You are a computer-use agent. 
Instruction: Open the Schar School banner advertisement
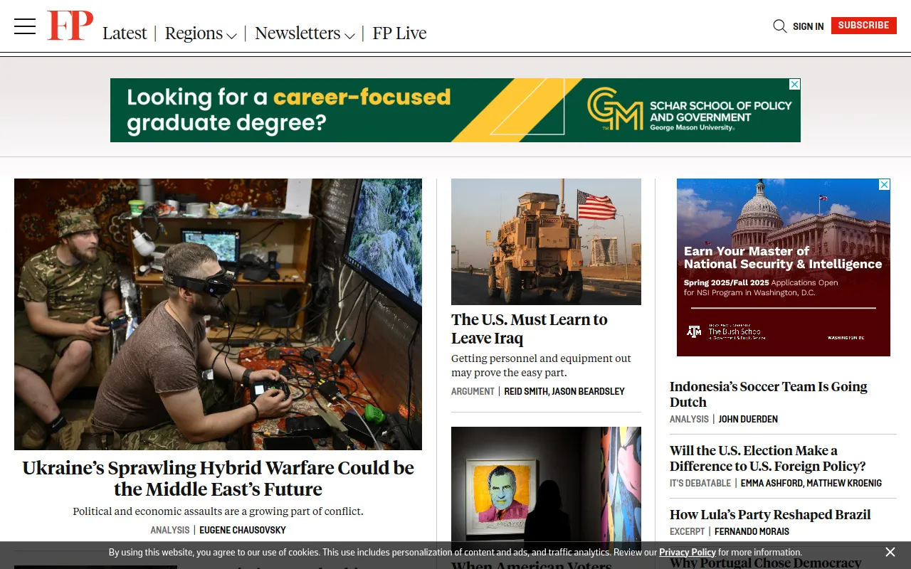455,110
